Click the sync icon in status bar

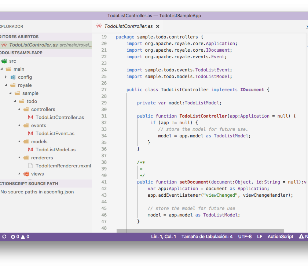[x=4, y=237]
